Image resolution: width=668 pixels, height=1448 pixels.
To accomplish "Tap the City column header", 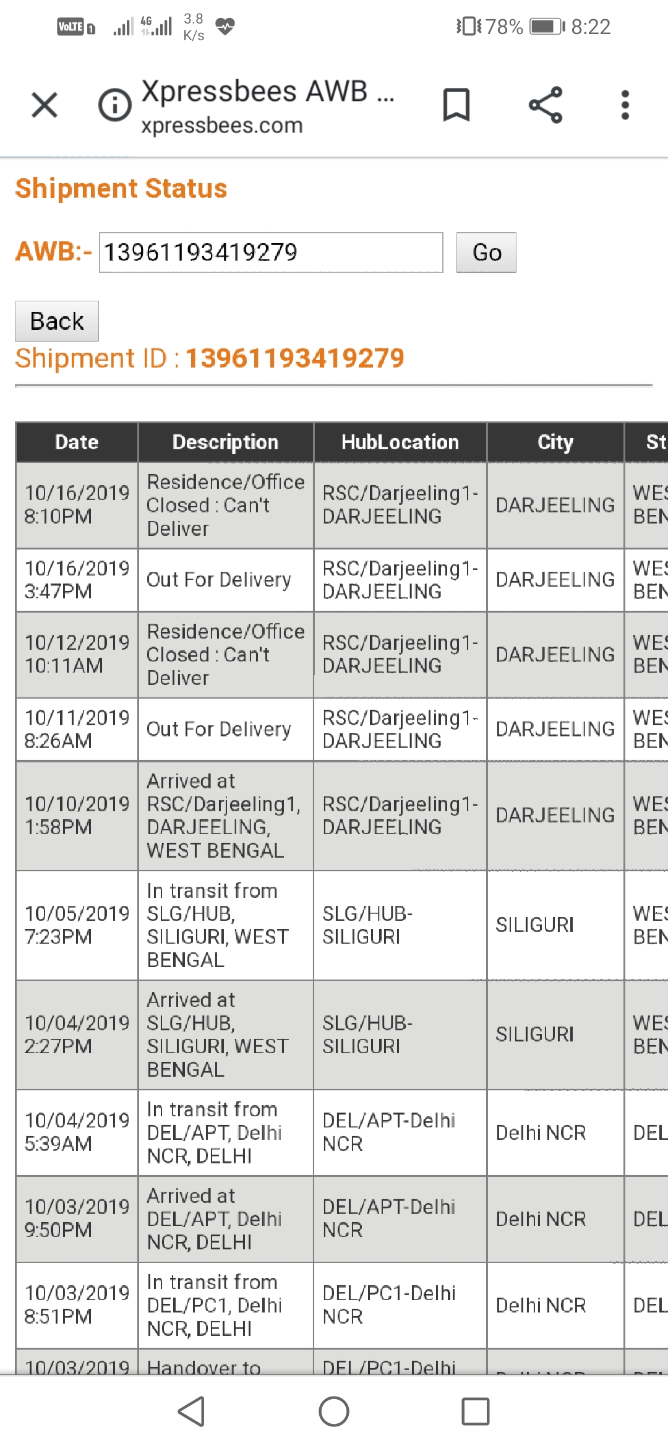I will (555, 442).
